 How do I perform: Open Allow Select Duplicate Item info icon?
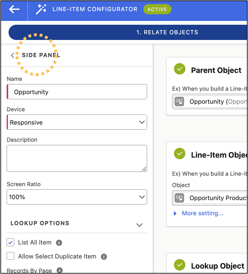click(104, 257)
